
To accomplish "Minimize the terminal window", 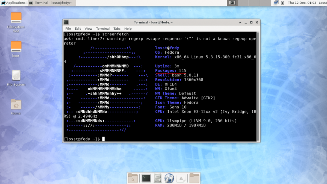I will click(x=246, y=22).
